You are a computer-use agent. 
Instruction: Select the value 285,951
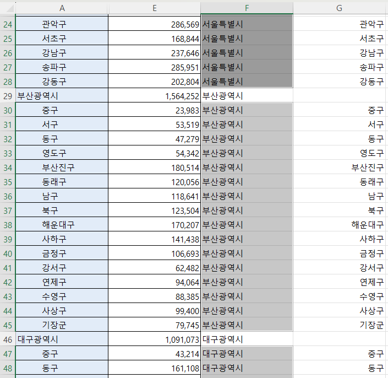185,68
